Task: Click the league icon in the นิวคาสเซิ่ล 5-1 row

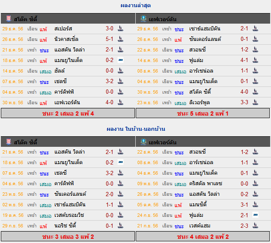Action: 121,39
